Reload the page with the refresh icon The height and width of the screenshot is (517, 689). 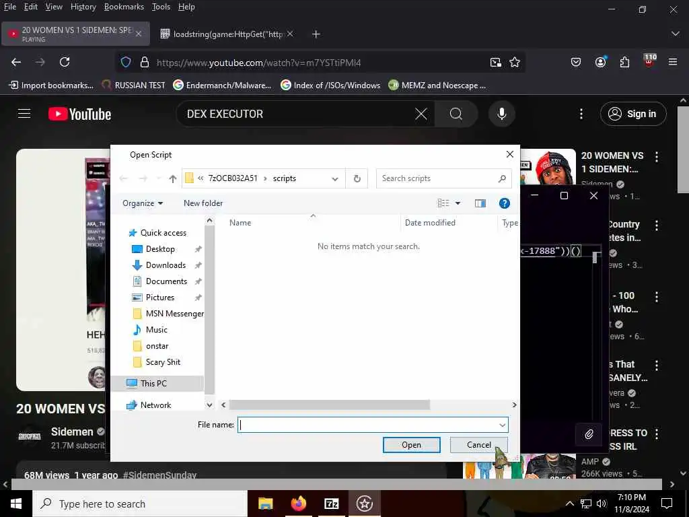tap(65, 62)
